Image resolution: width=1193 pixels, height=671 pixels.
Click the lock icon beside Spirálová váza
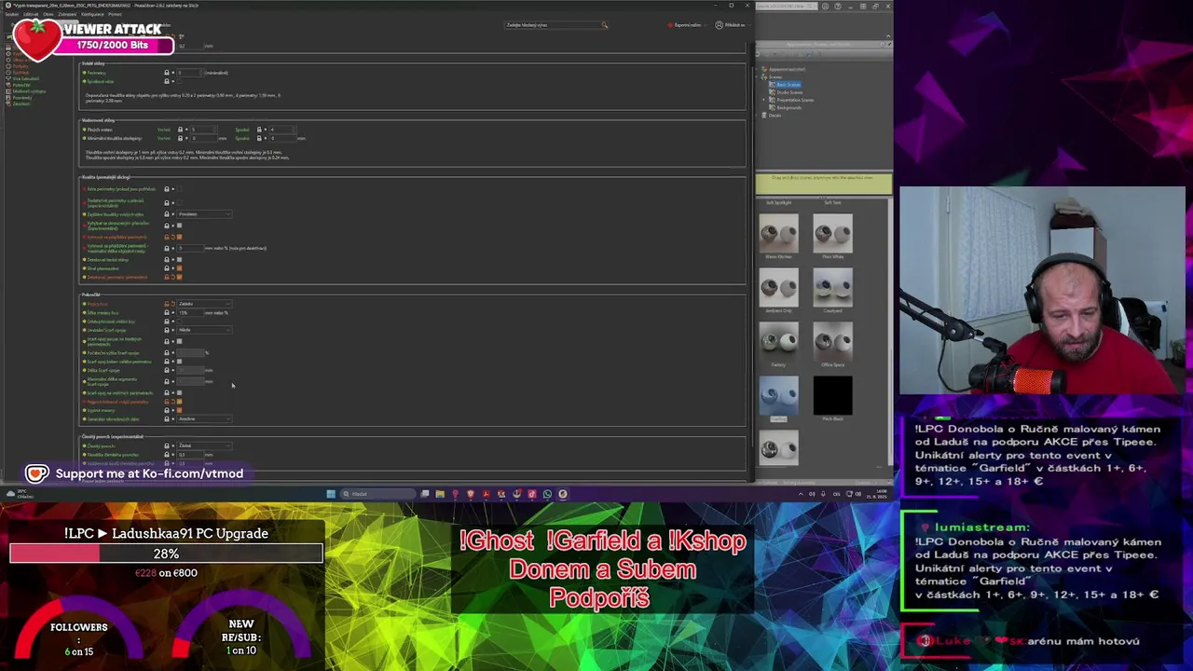click(x=167, y=82)
